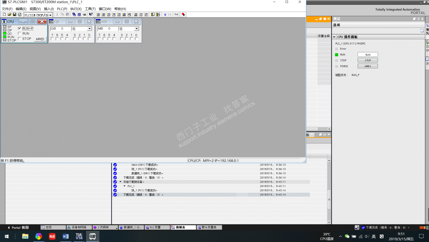The image size is (429, 242).
Task: Toggle bit 3 checkbox in MB window
Action: pyautogui.click(x=122, y=39)
